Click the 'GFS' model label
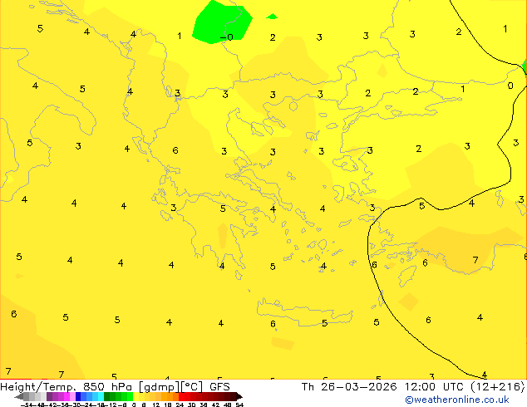Image resolution: width=527 pixels, height=407 pixels. (x=219, y=387)
